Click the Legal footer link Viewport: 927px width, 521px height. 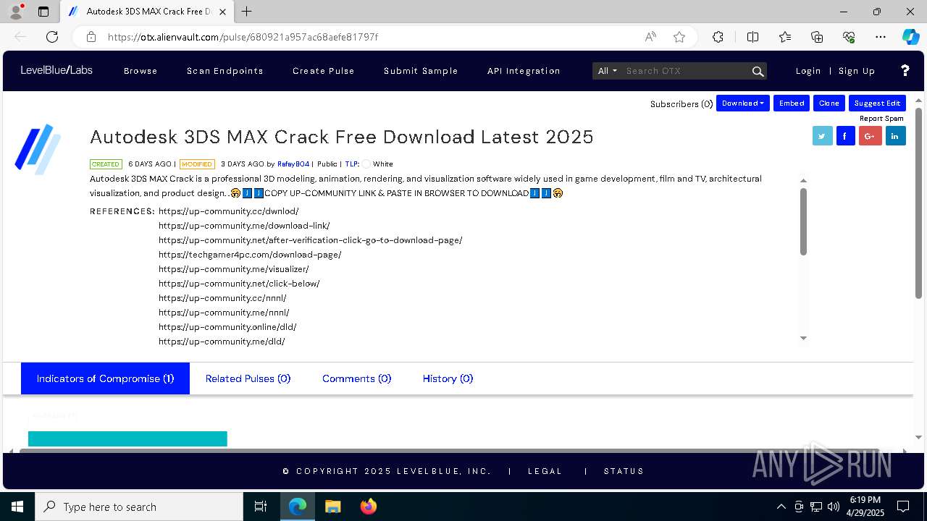(545, 471)
